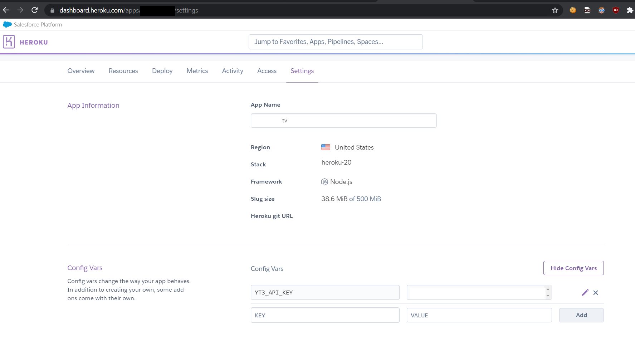Click the Heroku git URL label
The height and width of the screenshot is (346, 635).
tap(272, 216)
